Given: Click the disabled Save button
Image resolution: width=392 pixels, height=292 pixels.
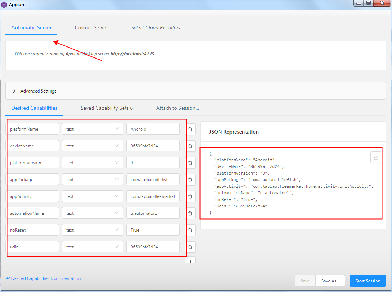Looking at the screenshot, I should pos(305,281).
